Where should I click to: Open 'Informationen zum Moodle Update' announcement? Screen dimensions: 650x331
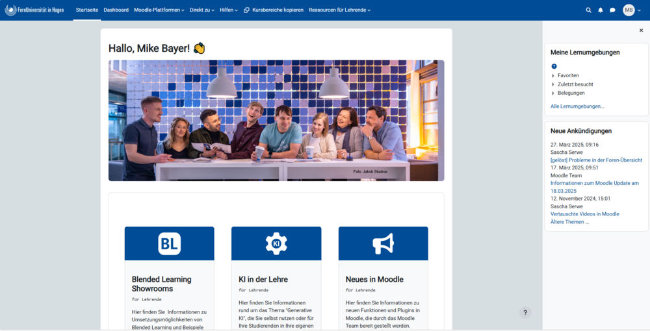click(595, 187)
